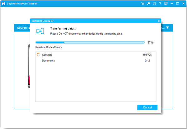The width and height of the screenshot is (187, 129).
Task: Click the 27% progress percentage label
Action: 150,42
